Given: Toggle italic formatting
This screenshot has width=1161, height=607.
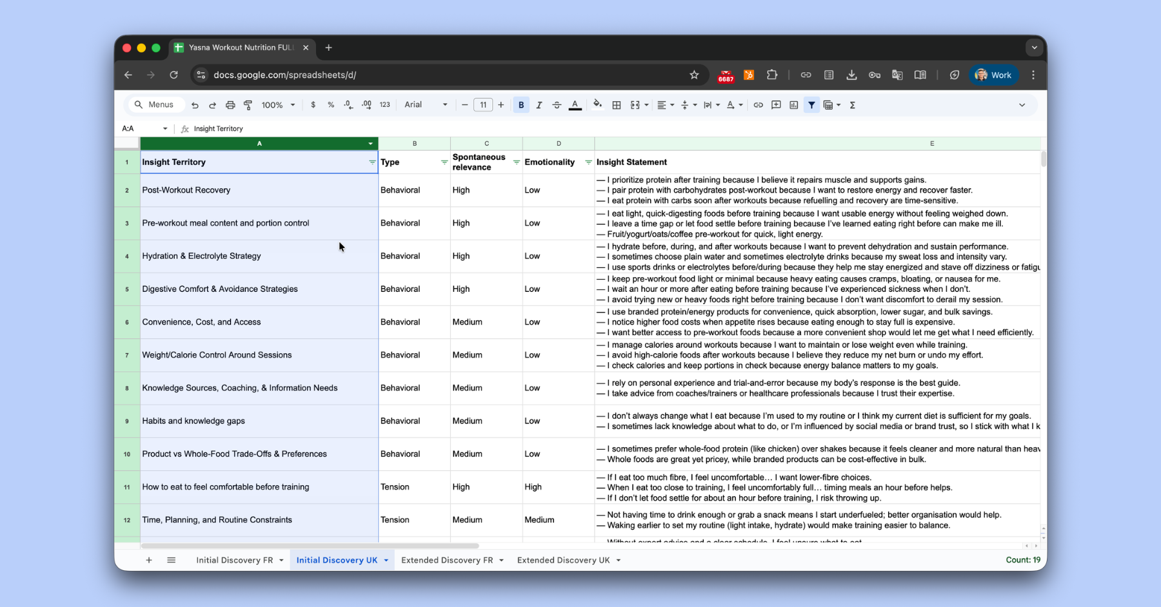Looking at the screenshot, I should [x=539, y=105].
